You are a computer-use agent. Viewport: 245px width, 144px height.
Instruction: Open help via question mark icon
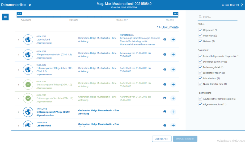(x=242, y=5)
